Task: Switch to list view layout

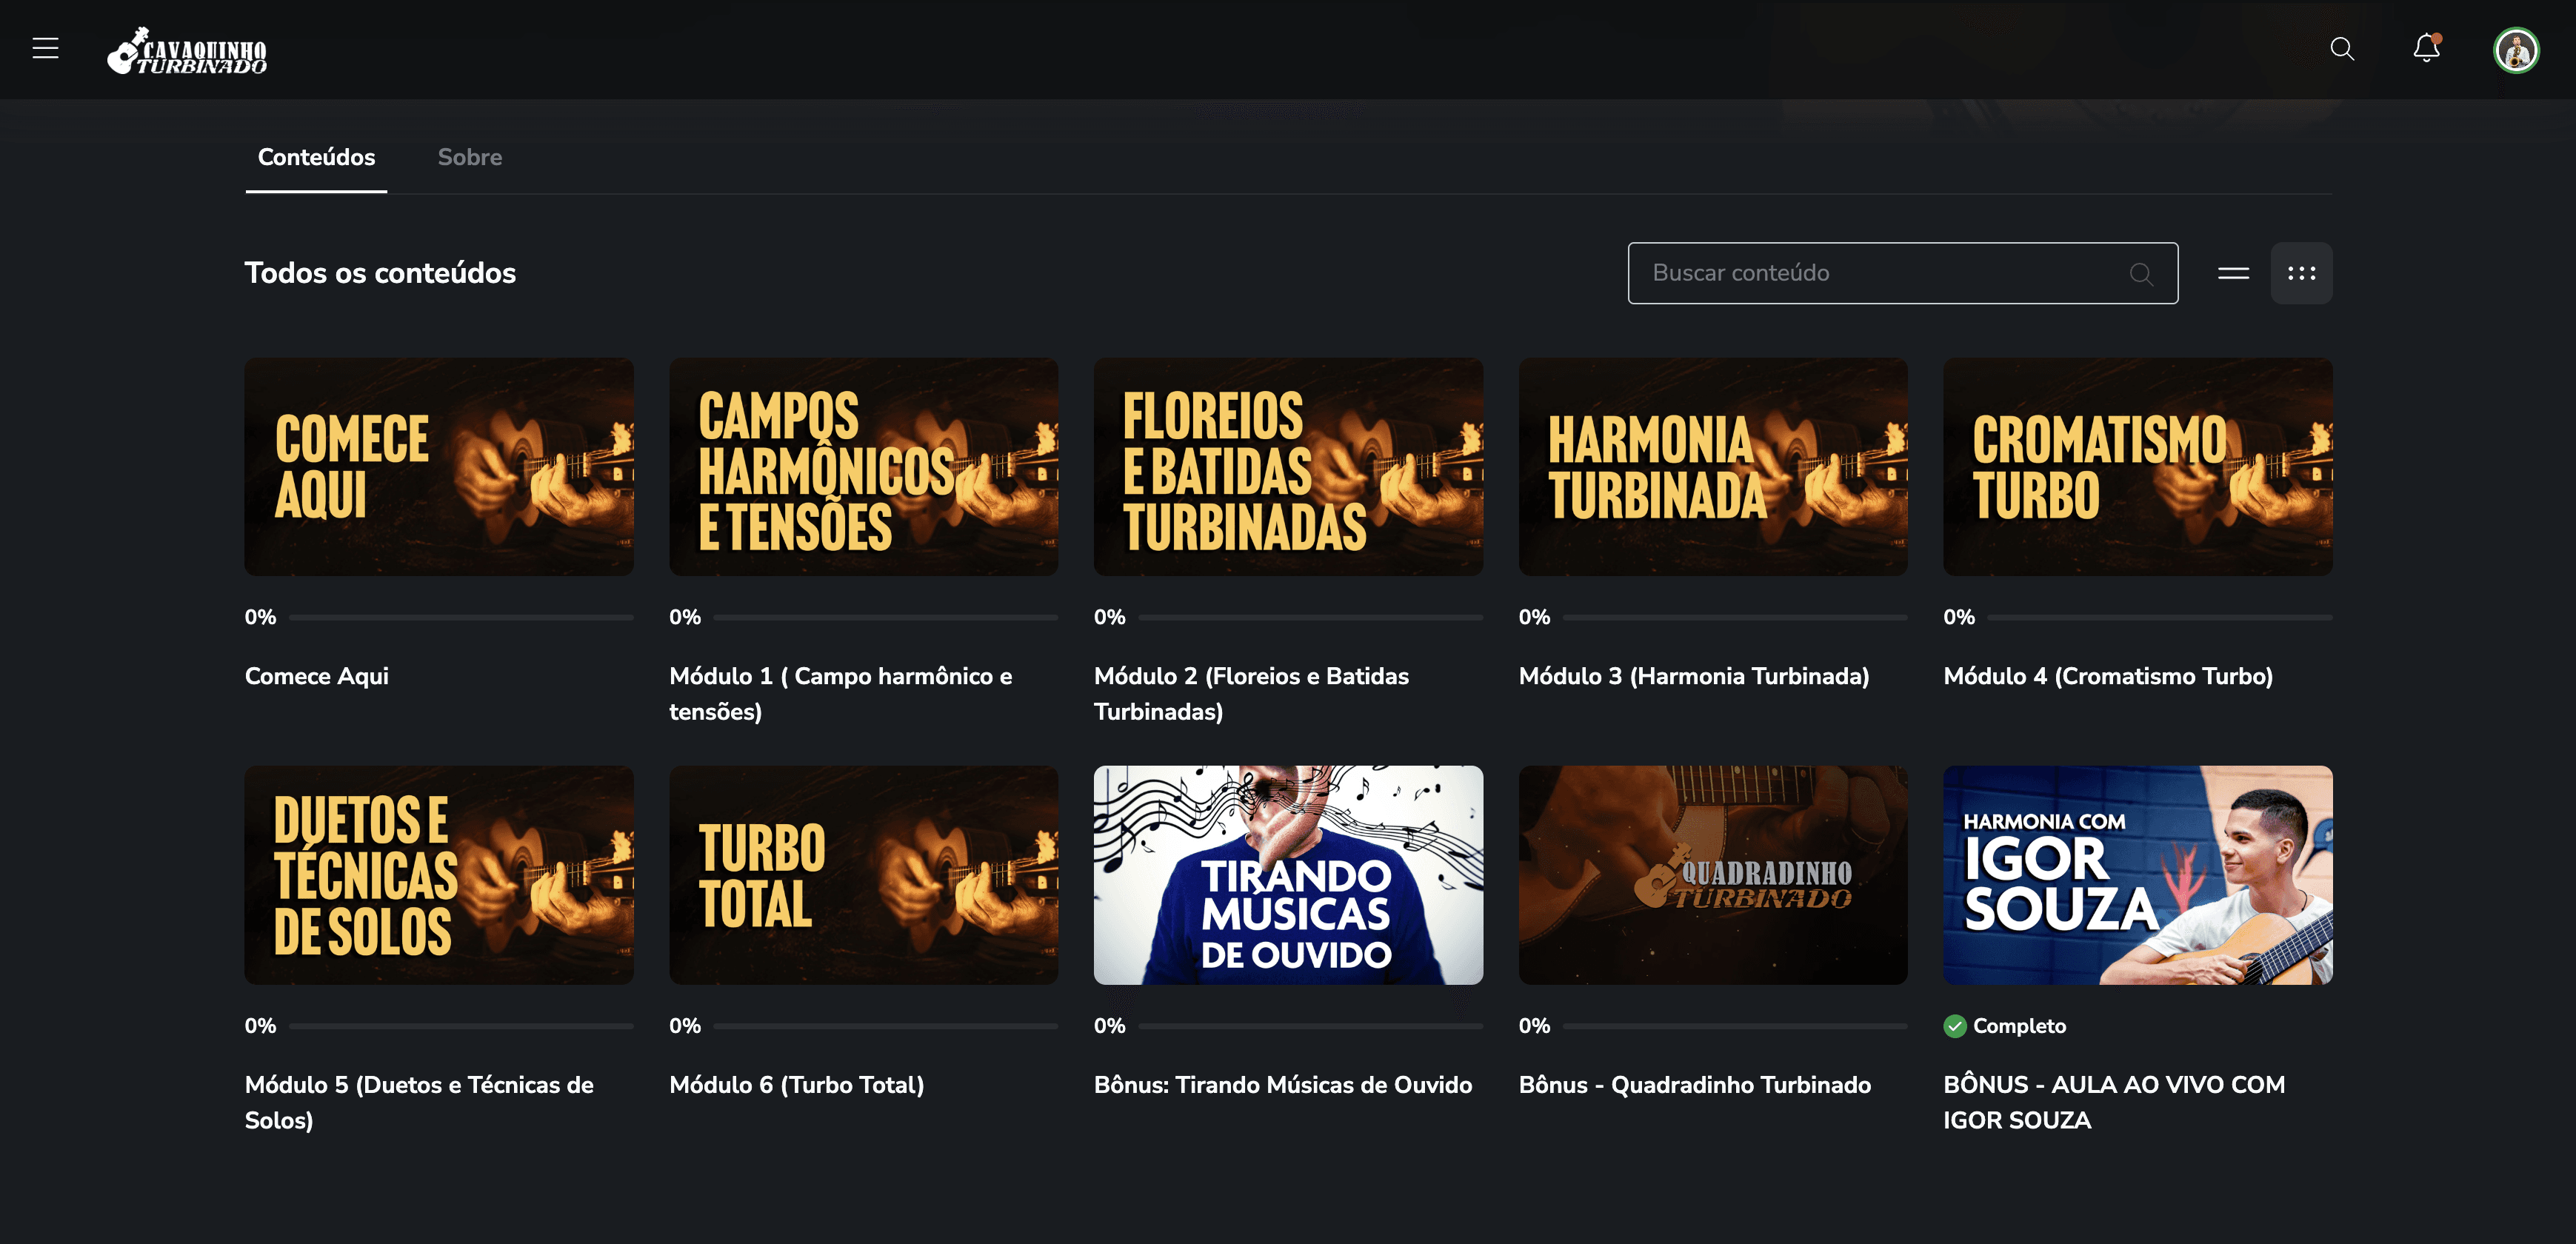Action: [2232, 273]
